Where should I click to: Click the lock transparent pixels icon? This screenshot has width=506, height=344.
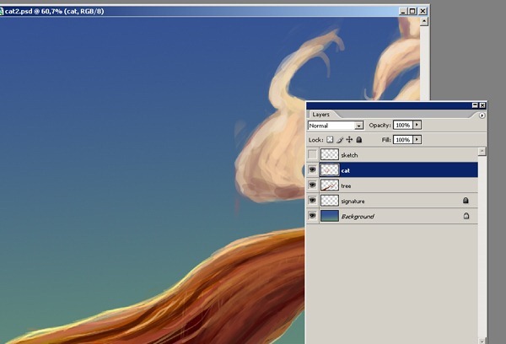pyautogui.click(x=330, y=139)
